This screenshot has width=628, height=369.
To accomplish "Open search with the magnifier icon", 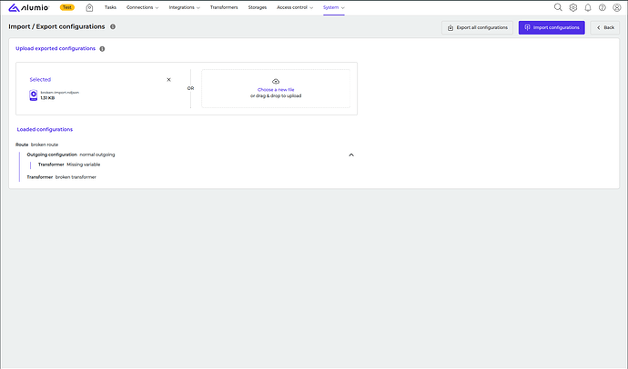I will [558, 7].
